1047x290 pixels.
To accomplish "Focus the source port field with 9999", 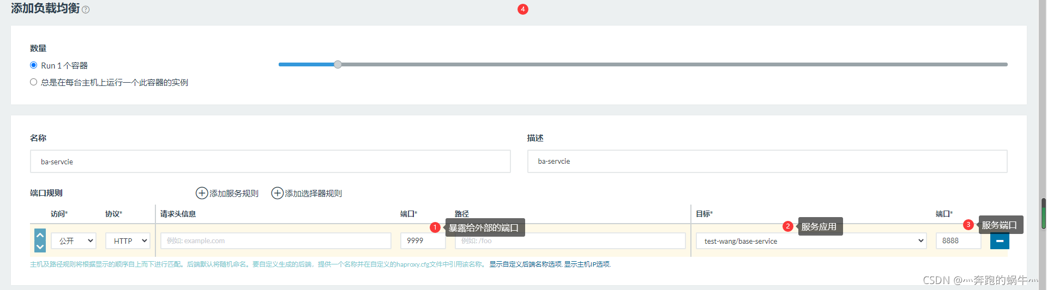I will [423, 240].
